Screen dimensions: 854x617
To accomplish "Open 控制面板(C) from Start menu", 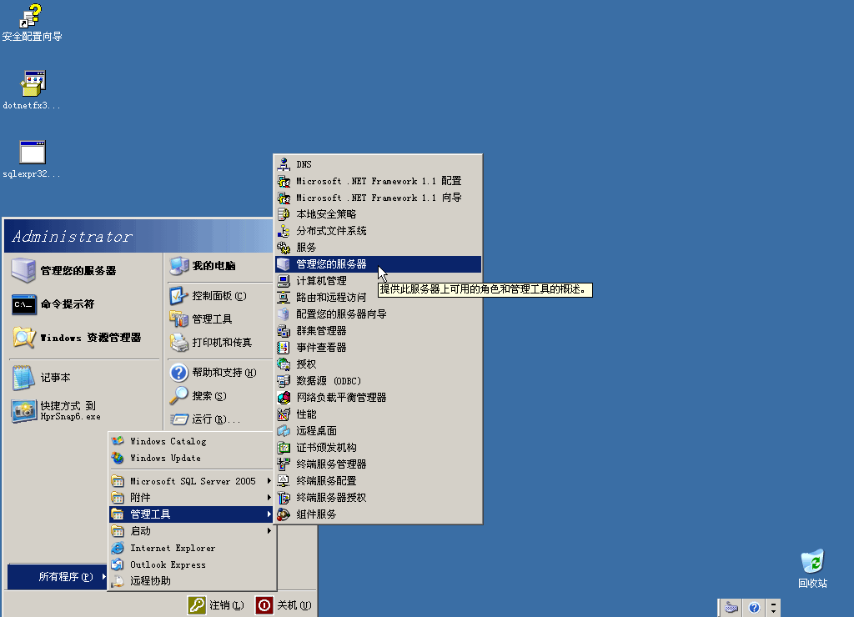I will point(219,296).
